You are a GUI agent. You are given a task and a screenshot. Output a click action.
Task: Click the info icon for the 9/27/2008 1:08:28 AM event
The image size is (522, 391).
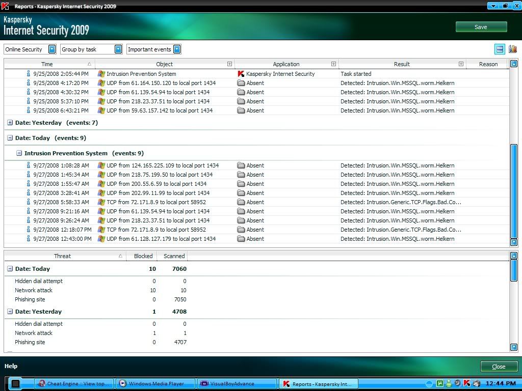tap(29, 165)
